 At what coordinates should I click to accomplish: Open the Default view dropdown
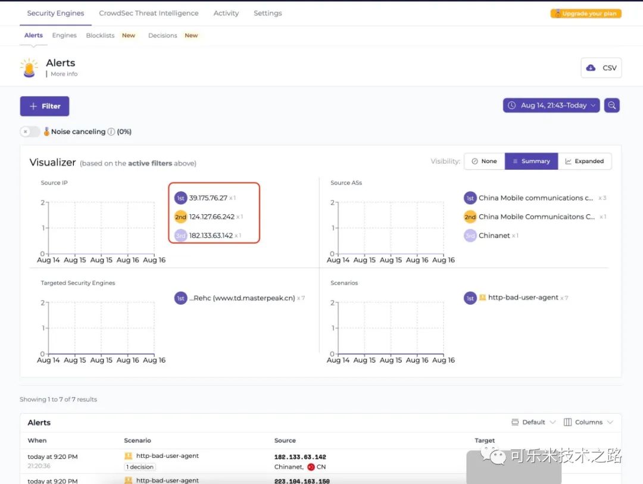(533, 422)
